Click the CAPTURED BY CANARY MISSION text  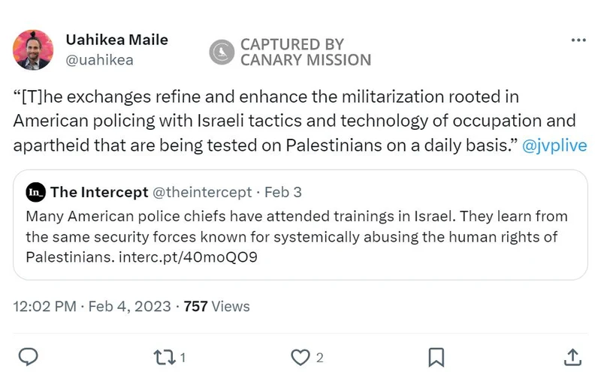[x=305, y=52]
